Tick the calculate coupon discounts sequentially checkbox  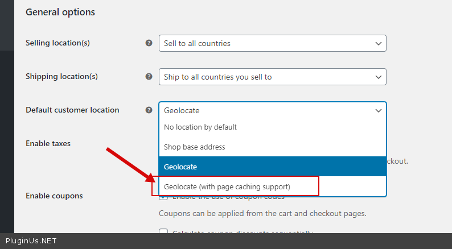(163, 232)
